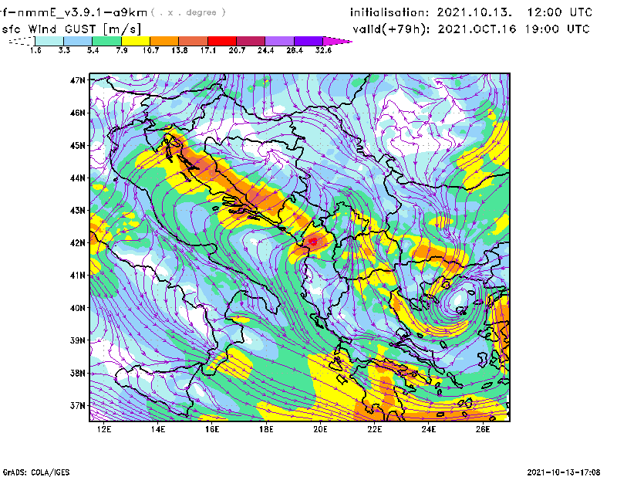Click the colorbar value 10.7

pos(150,50)
